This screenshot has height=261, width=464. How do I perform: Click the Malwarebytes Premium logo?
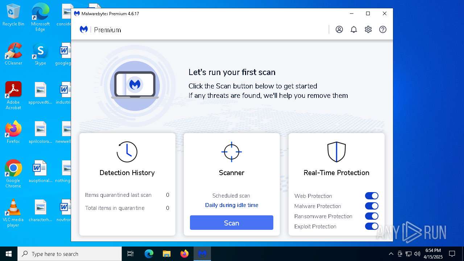point(100,30)
